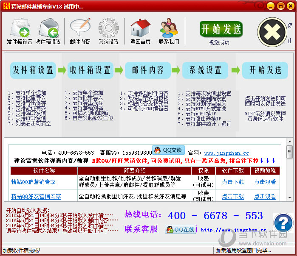Close the 精站邮件营销专家 window
Image resolution: width=297 pixels, height=256 pixels.
[x=291, y=6]
